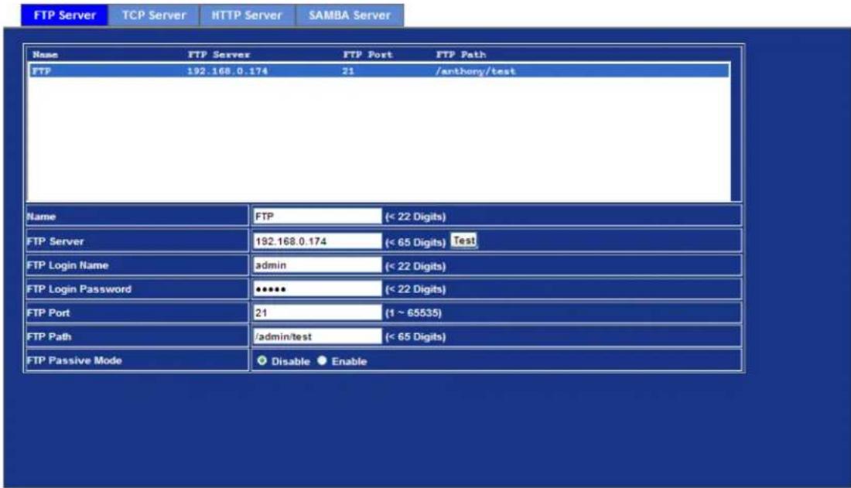Select Disable for FTP Passive Mode

coord(262,360)
